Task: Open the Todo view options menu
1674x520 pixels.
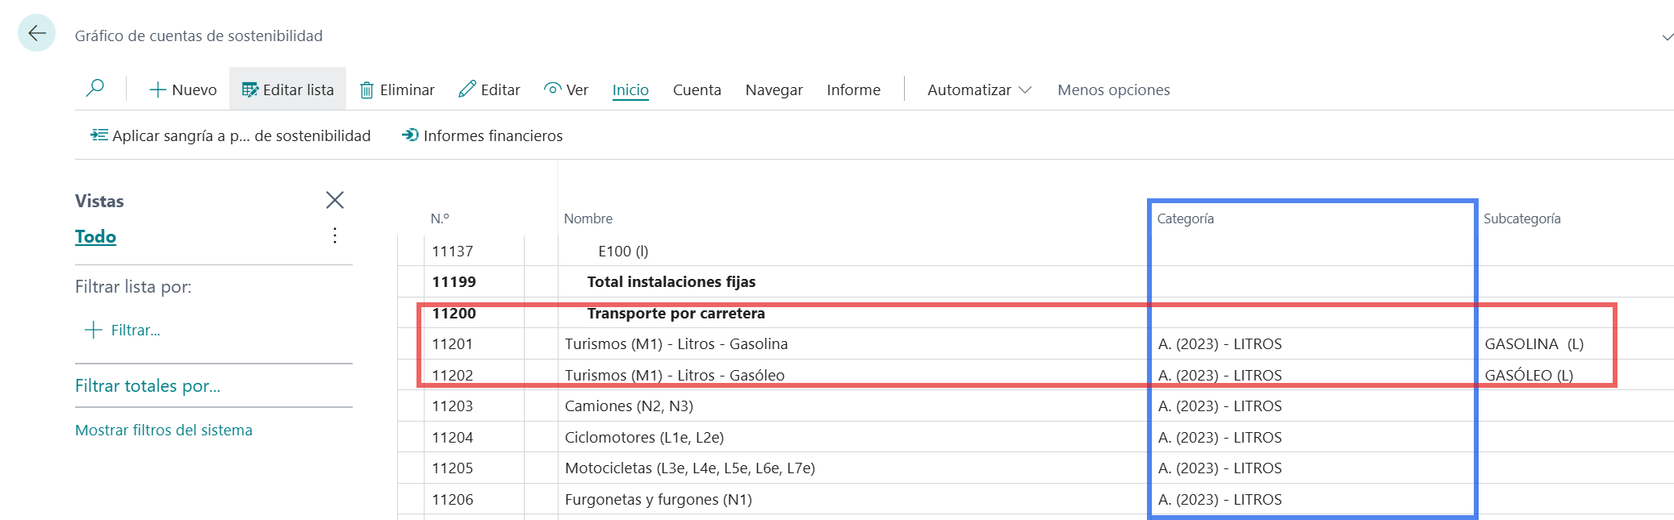Action: coord(335,235)
